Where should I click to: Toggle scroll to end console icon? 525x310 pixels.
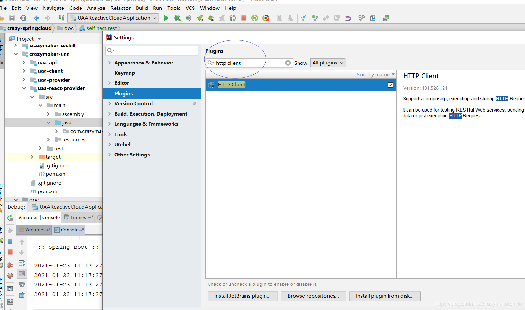[22, 273]
